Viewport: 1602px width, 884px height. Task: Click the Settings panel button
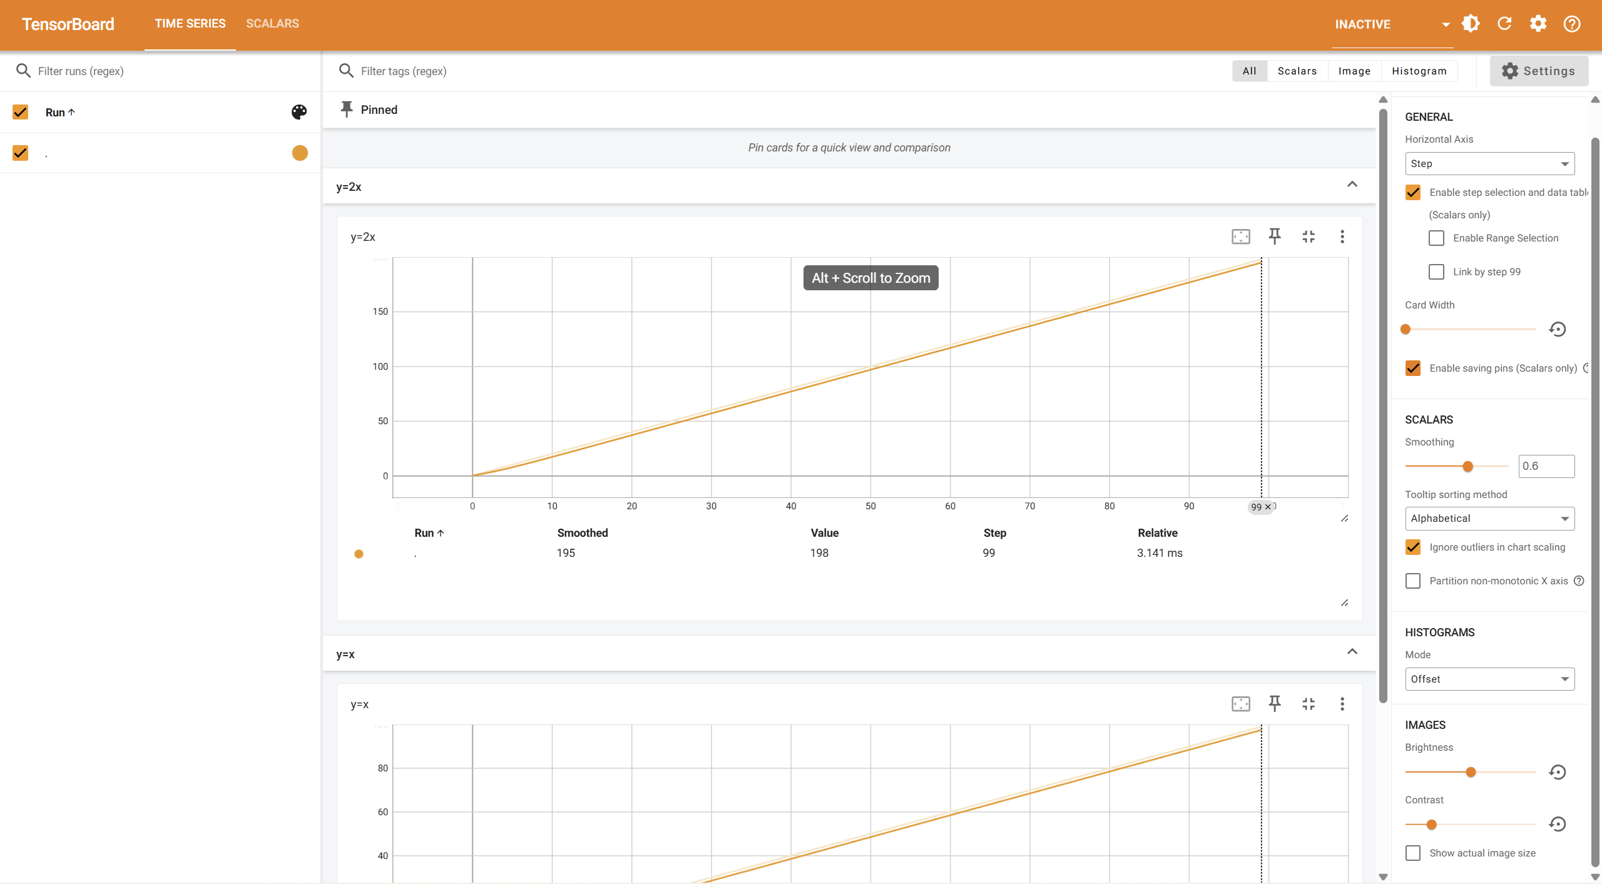pos(1539,71)
